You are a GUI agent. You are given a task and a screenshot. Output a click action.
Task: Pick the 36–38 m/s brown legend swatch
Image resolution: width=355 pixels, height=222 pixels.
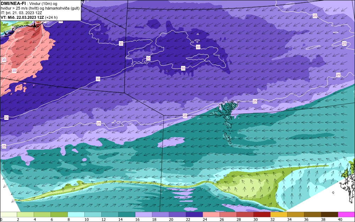(312, 215)
